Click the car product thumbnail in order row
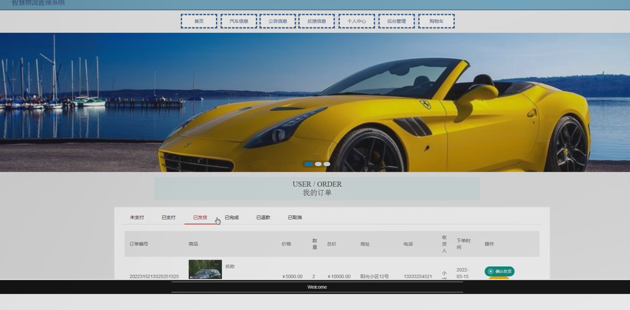630x310 pixels. [205, 269]
